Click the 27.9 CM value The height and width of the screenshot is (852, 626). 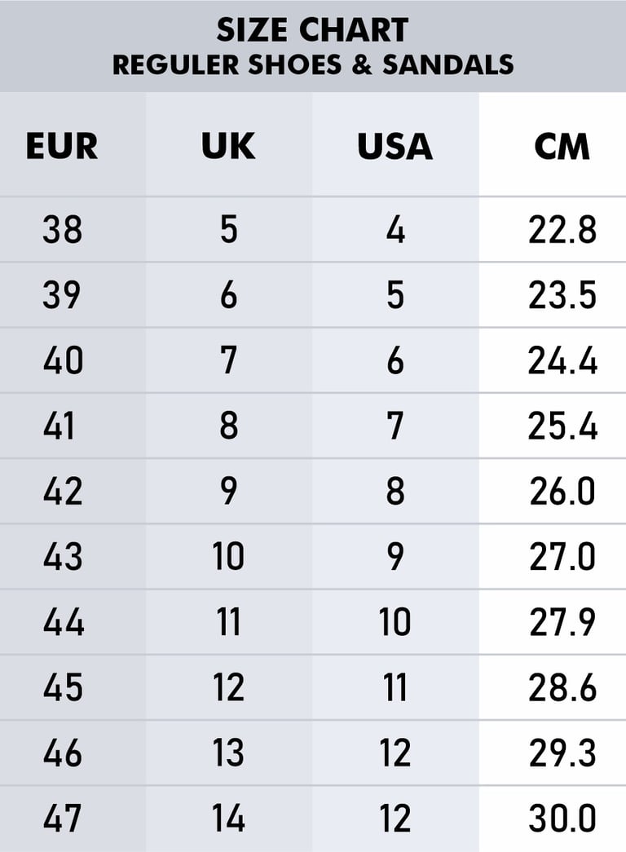562,621
